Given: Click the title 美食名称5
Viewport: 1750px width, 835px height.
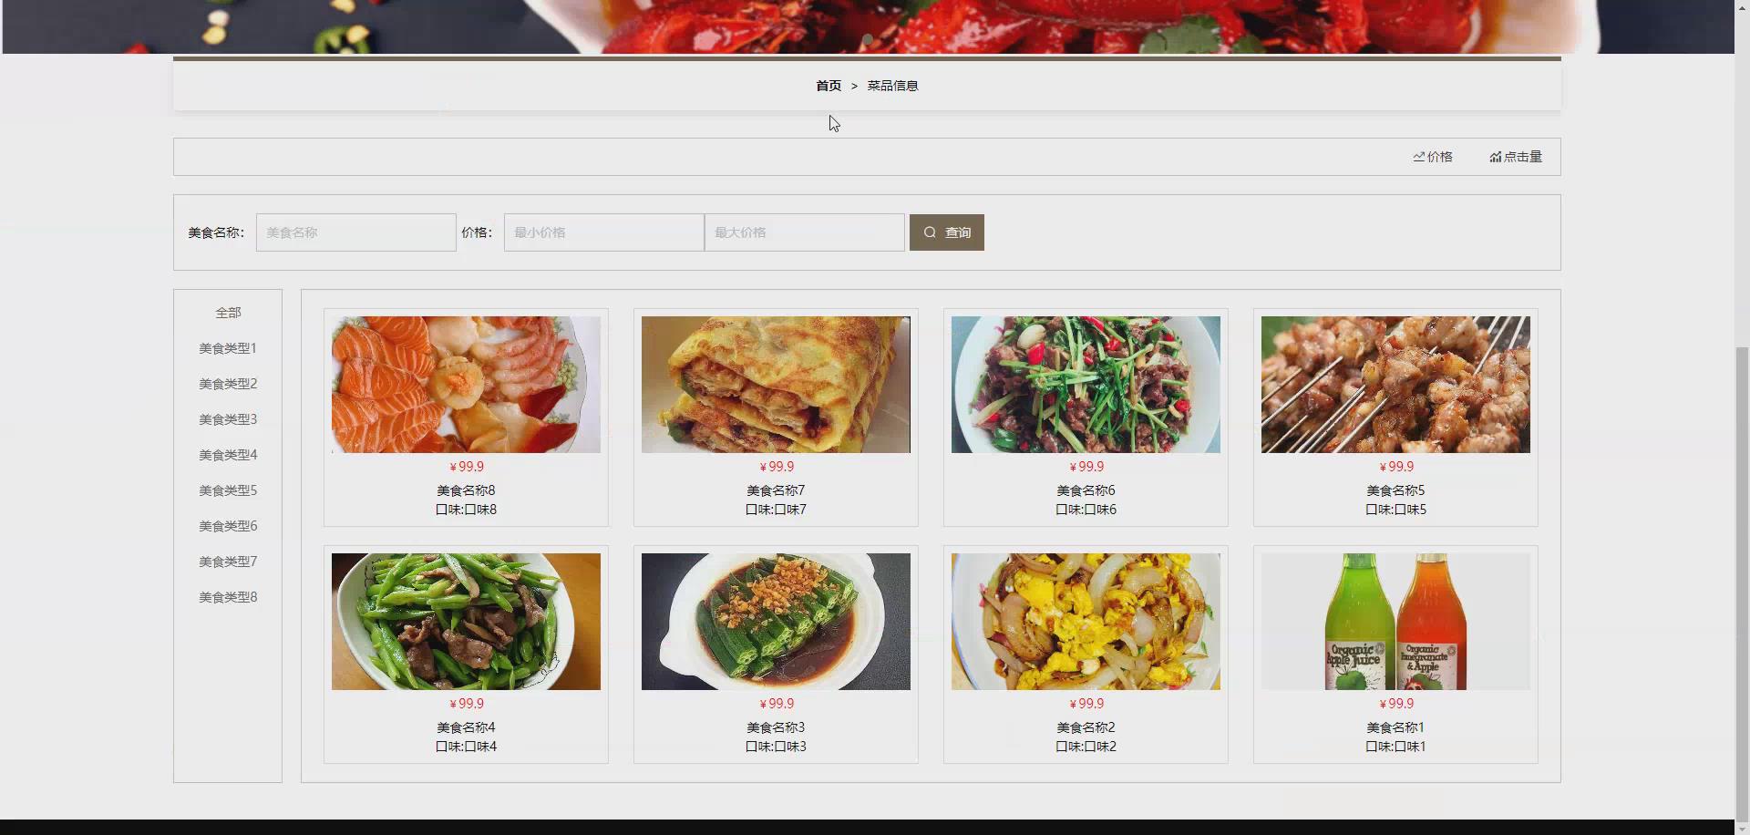Looking at the screenshot, I should [1395, 490].
